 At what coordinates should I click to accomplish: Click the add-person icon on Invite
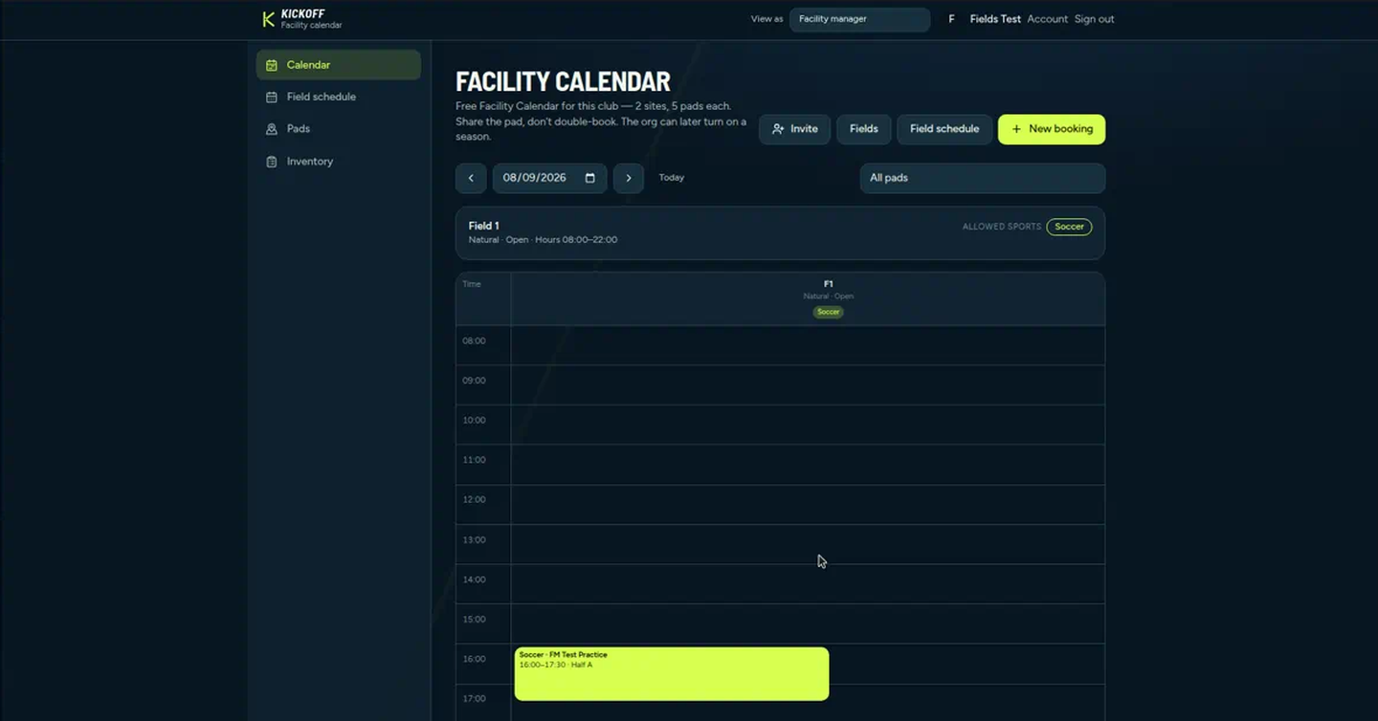coord(778,129)
